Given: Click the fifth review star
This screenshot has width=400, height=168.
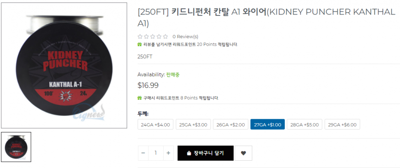Looking at the screenshot, I should [x=165, y=37].
